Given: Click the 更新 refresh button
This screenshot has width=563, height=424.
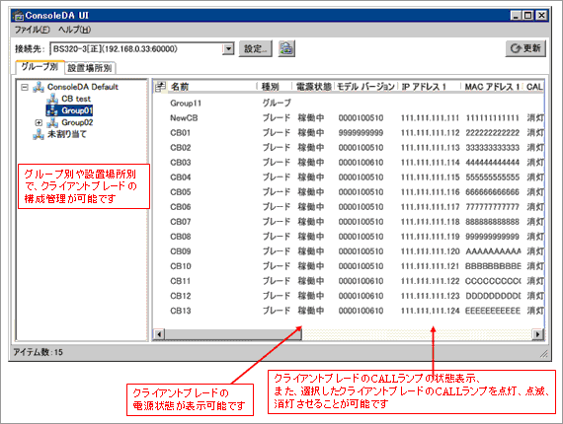Looking at the screenshot, I should [525, 48].
